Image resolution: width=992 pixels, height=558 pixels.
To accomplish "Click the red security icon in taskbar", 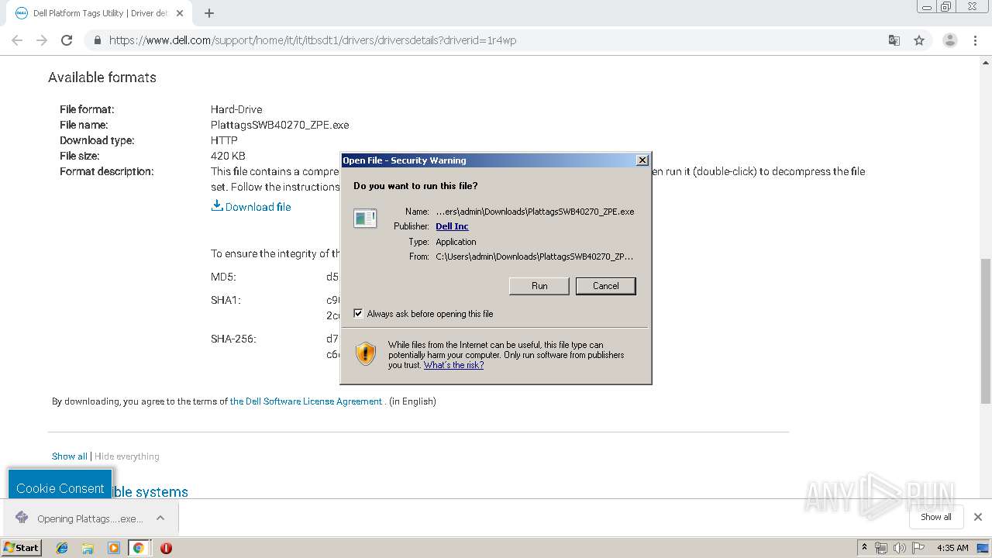I will click(x=166, y=548).
